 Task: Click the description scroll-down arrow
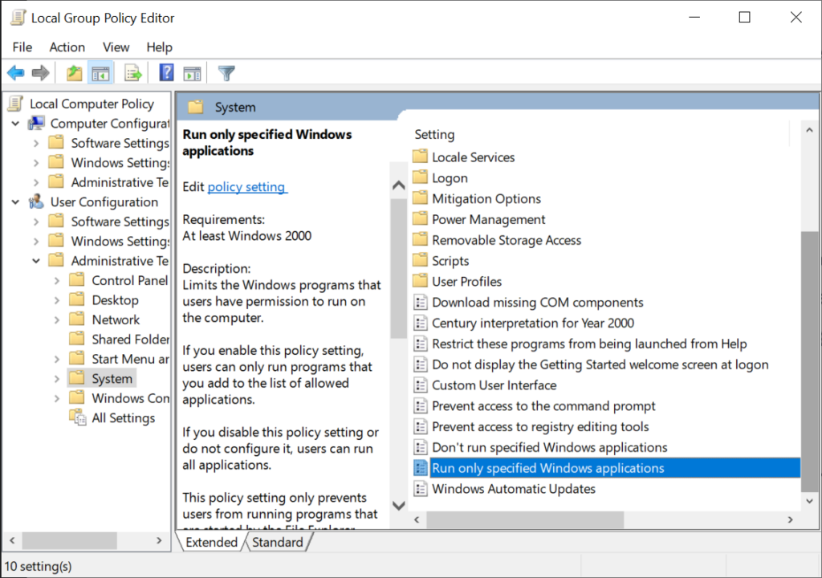point(398,506)
